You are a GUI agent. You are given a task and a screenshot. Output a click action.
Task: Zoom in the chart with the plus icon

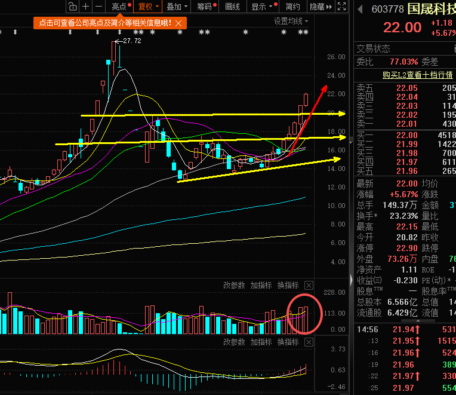point(86,7)
